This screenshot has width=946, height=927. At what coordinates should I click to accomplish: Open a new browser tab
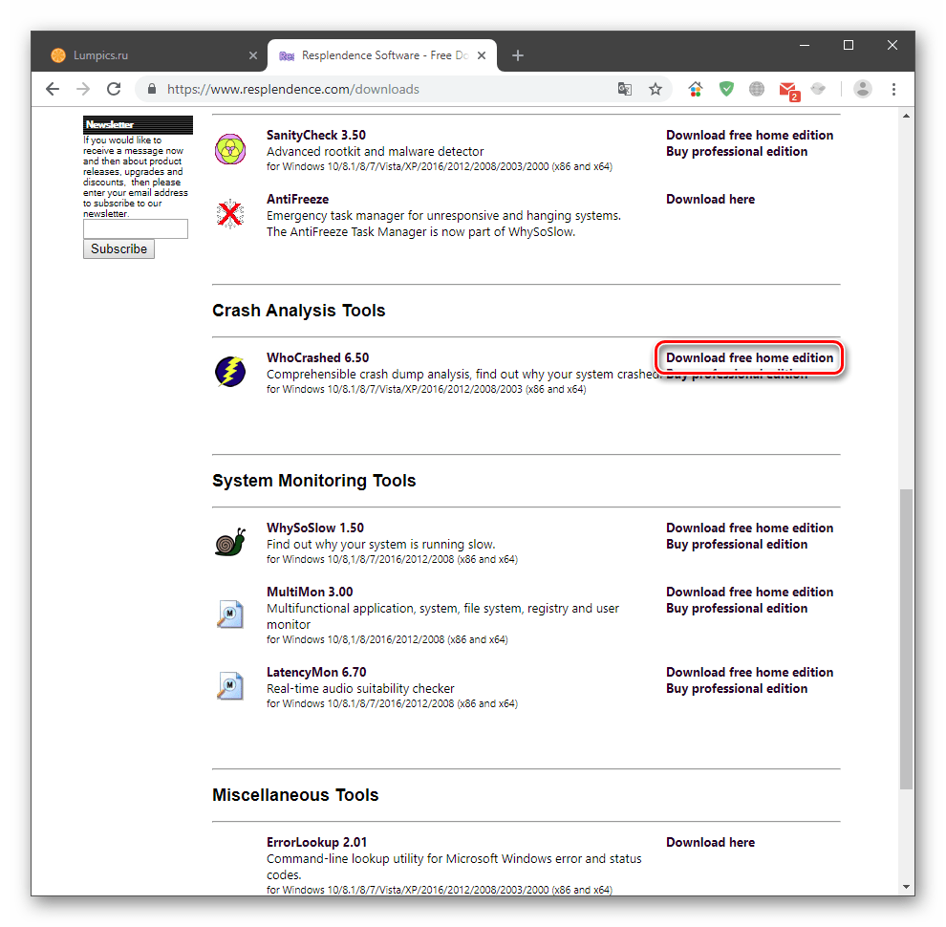[x=518, y=55]
